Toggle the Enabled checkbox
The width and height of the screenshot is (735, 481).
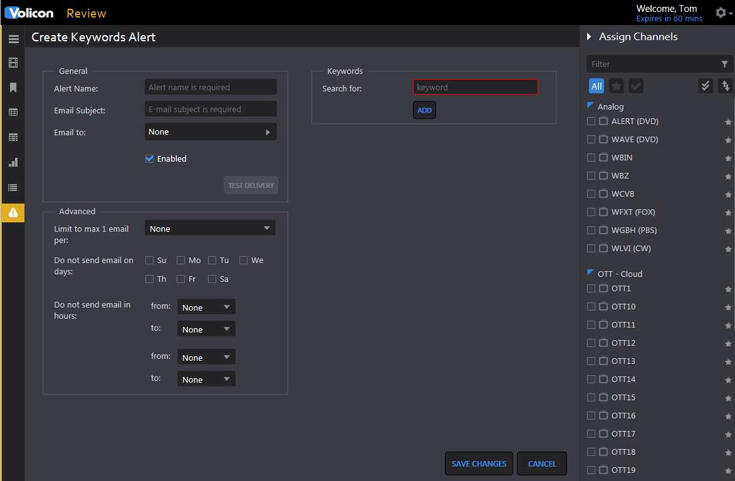tap(150, 159)
